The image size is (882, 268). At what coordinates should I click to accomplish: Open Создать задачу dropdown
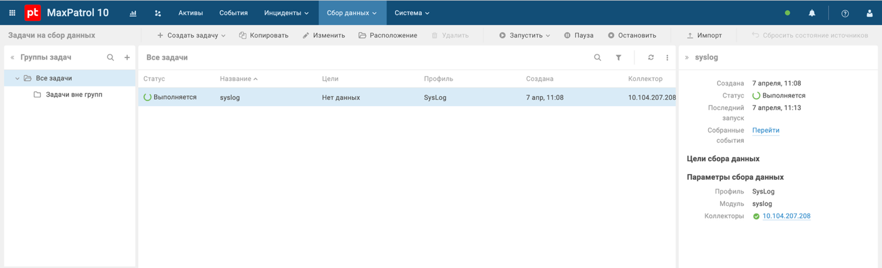coord(191,35)
